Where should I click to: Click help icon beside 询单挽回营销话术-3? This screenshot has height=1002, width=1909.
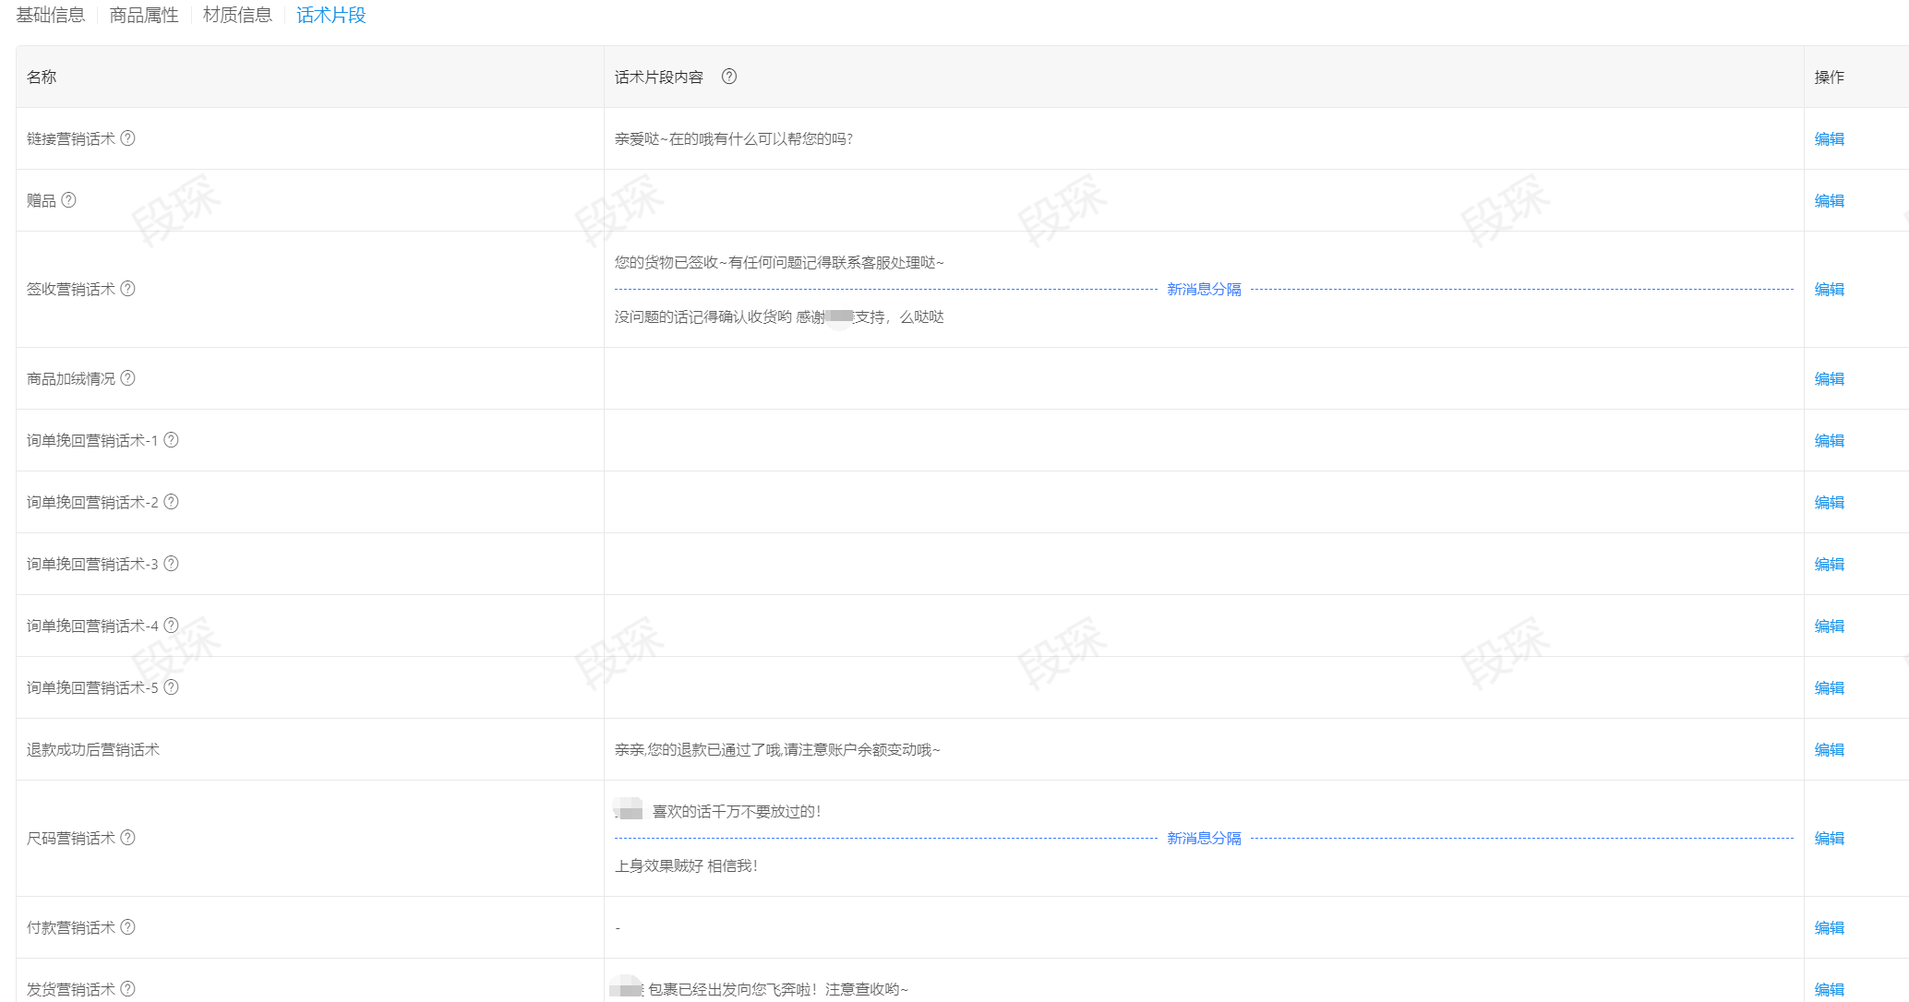pos(172,564)
